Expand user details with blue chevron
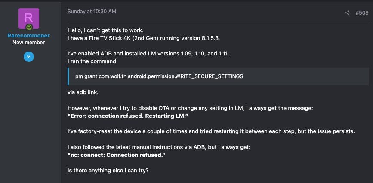Screen dimensions: 373x183 coord(29,56)
